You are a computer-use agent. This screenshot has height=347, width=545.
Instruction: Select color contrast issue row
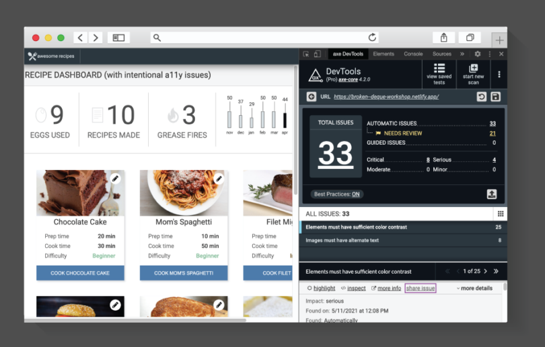[403, 227]
